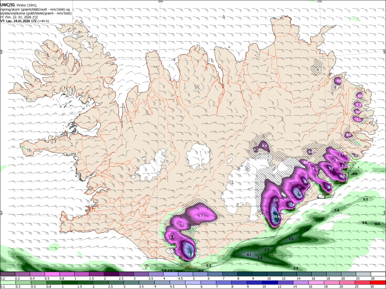The image size is (386, 289).
Task: Click the 20W longitude label
Action: [x=160, y=2]
